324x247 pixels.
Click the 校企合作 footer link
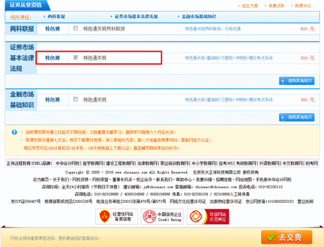coord(145,180)
